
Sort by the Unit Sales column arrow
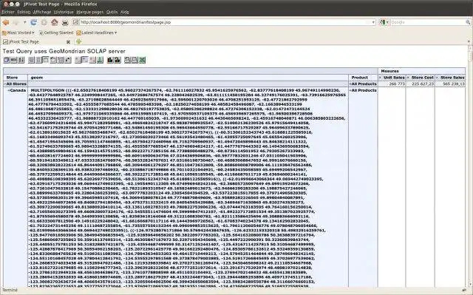[x=381, y=78]
